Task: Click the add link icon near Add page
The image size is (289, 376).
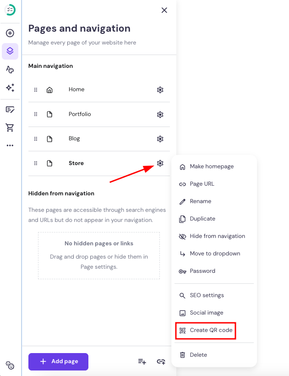Action: pyautogui.click(x=161, y=362)
